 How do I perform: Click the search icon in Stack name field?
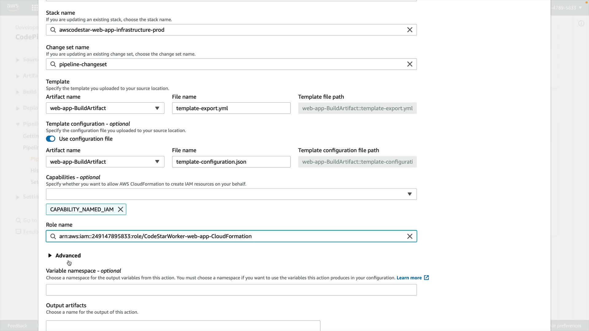click(x=53, y=30)
